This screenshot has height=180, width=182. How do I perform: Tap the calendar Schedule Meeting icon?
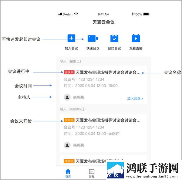pyautogui.click(x=114, y=38)
